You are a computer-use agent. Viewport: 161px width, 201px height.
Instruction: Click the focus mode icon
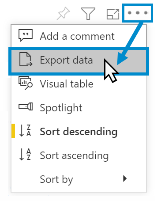113,14
